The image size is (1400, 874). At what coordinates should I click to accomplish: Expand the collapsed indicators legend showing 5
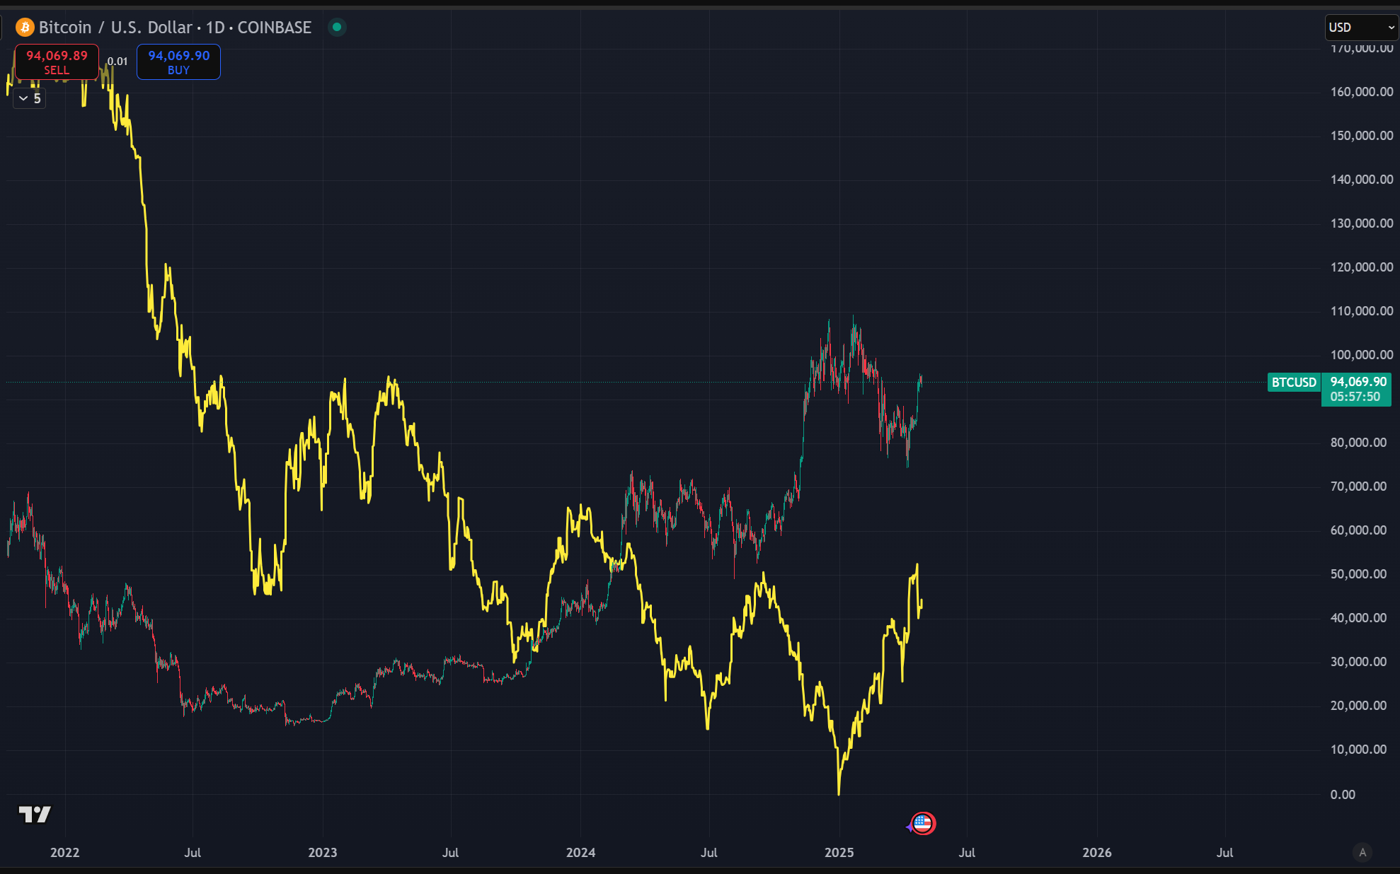coord(30,98)
